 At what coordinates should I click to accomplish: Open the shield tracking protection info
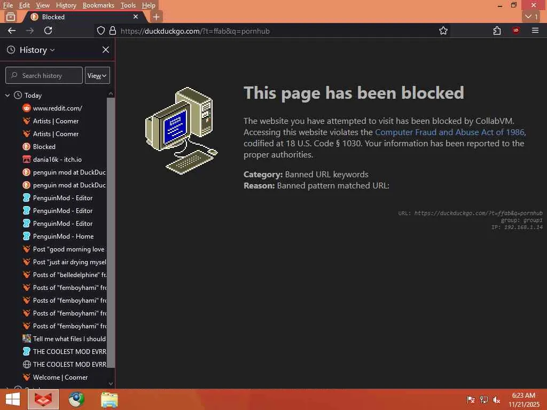pyautogui.click(x=101, y=30)
